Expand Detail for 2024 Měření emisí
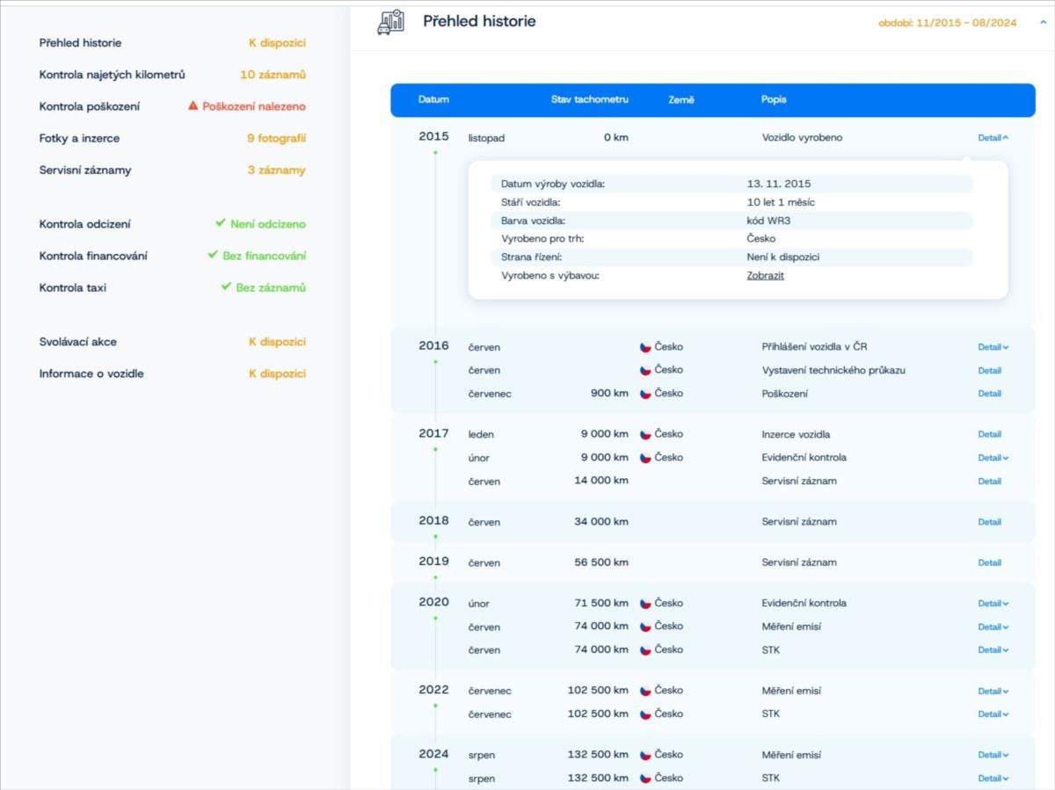The width and height of the screenshot is (1055, 790). [993, 755]
